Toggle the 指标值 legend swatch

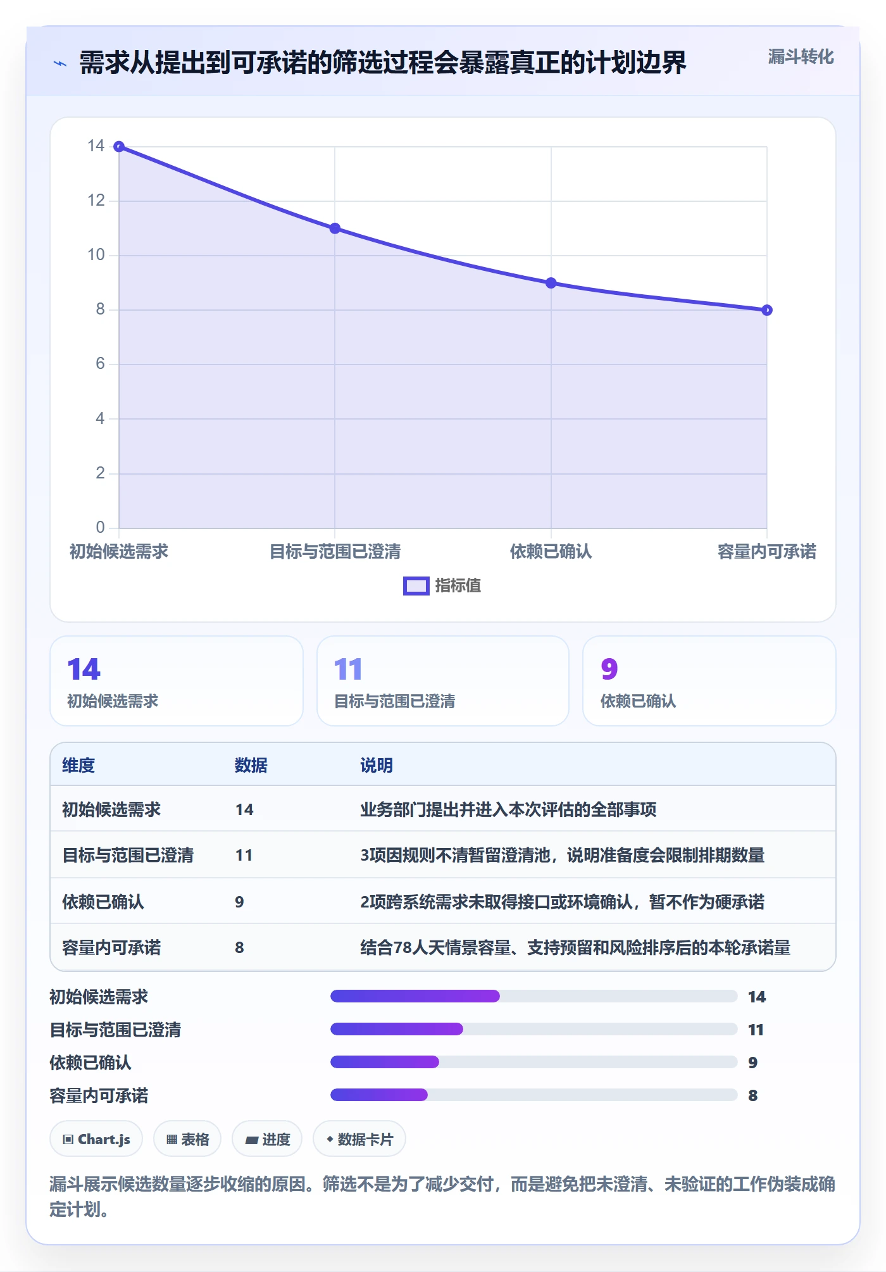coord(416,586)
